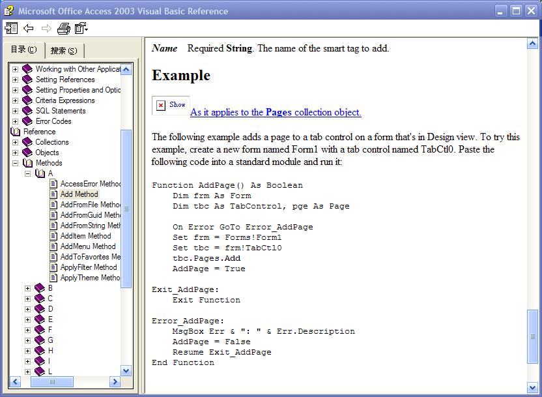This screenshot has height=397, width=542.
Task: Maximize the Visual Basic Reference window
Action: (516, 11)
